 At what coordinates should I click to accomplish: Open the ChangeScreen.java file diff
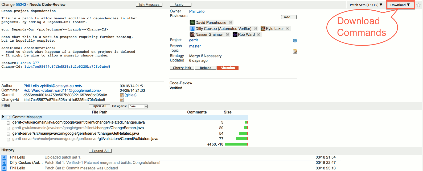pyautogui.click(x=78, y=128)
